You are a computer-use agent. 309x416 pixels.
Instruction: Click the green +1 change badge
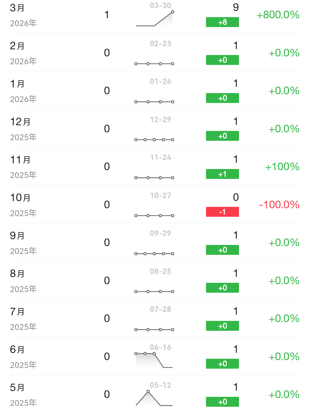(222, 174)
